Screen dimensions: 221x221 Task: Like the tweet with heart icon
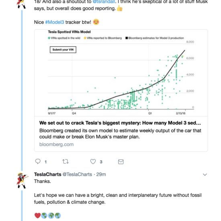[93, 162]
